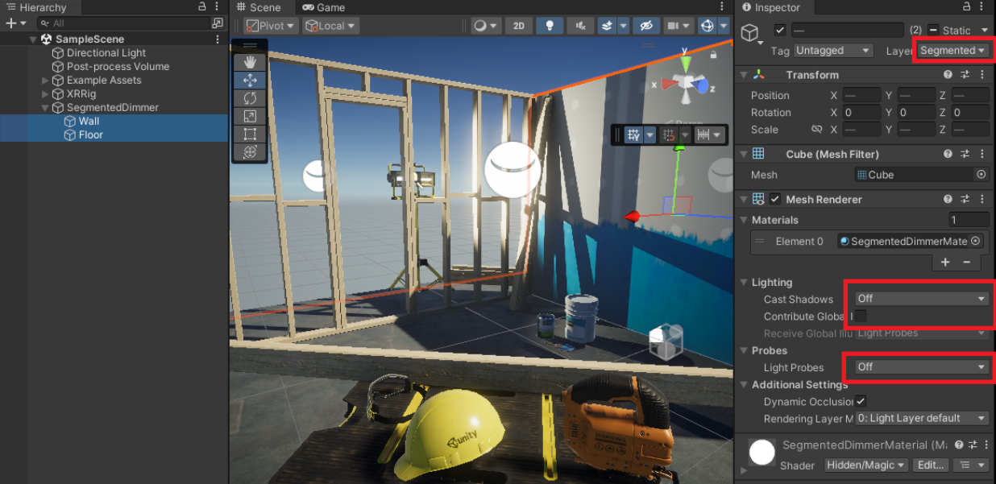996x484 pixels.
Task: Remove material element with minus
Action: point(967,262)
